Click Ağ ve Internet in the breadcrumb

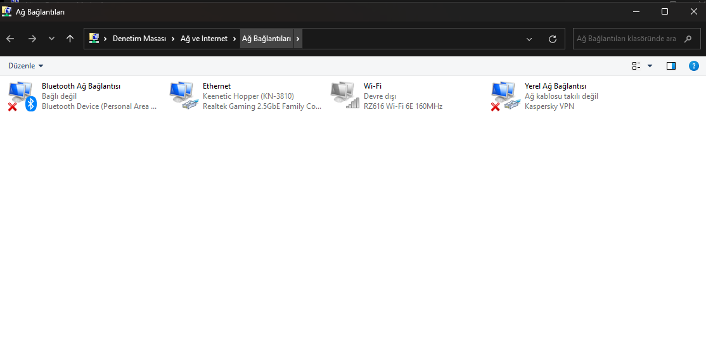[204, 39]
